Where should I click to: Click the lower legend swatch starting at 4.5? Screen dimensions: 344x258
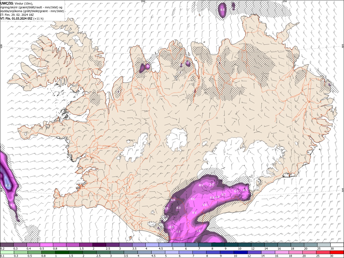pyautogui.click(x=158, y=252)
